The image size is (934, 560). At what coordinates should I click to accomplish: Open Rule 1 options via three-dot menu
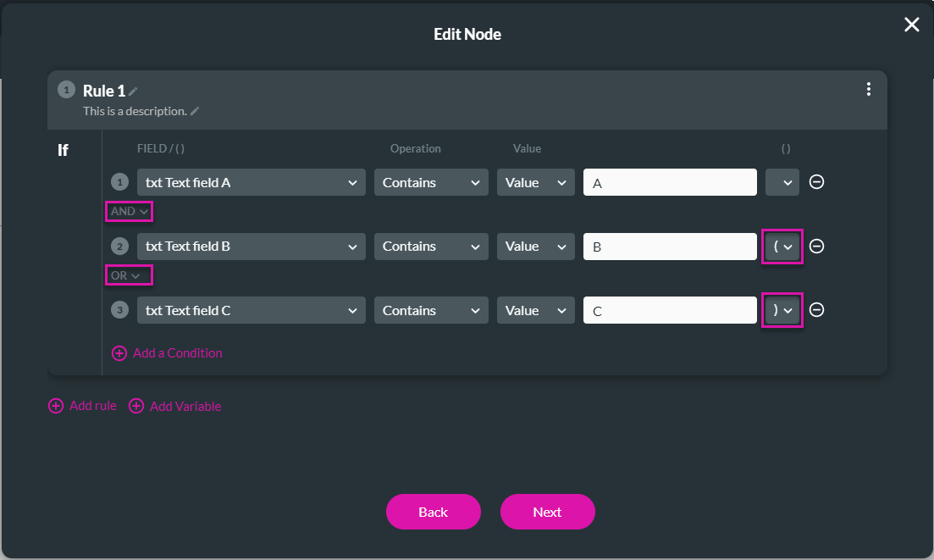click(868, 88)
